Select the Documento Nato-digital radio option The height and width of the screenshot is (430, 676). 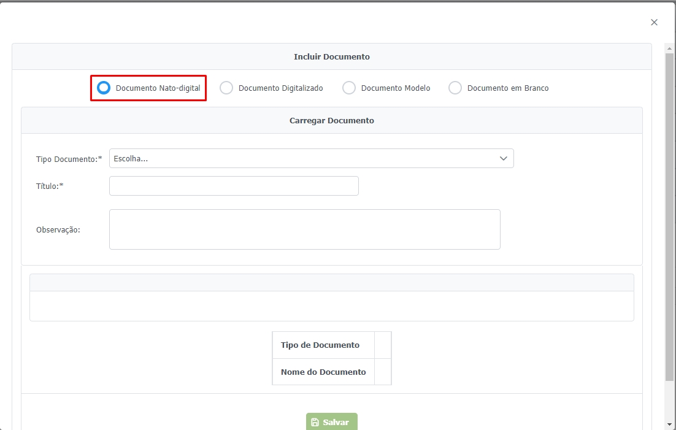(x=104, y=88)
